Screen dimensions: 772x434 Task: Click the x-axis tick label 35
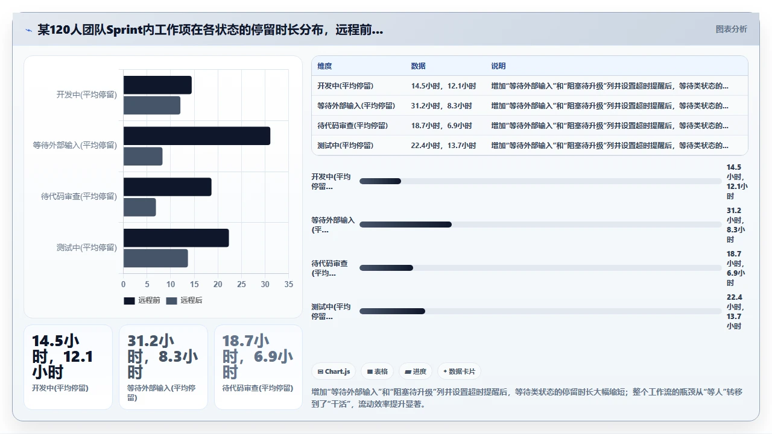click(288, 284)
